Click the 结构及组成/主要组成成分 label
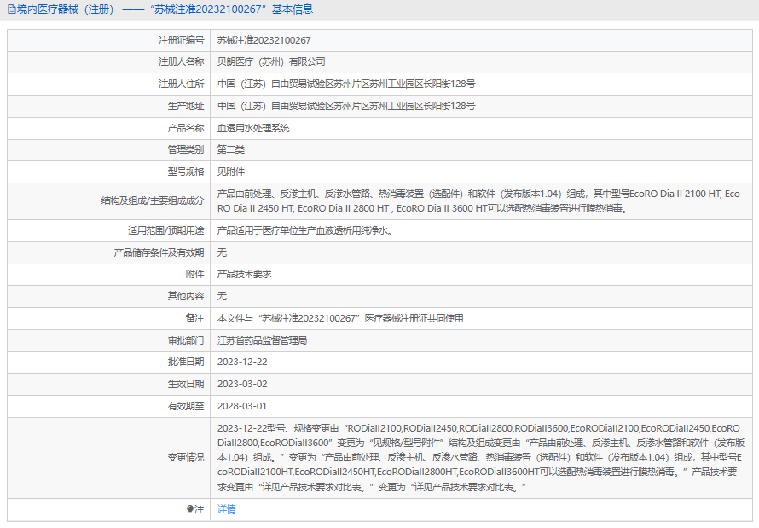 (153, 200)
